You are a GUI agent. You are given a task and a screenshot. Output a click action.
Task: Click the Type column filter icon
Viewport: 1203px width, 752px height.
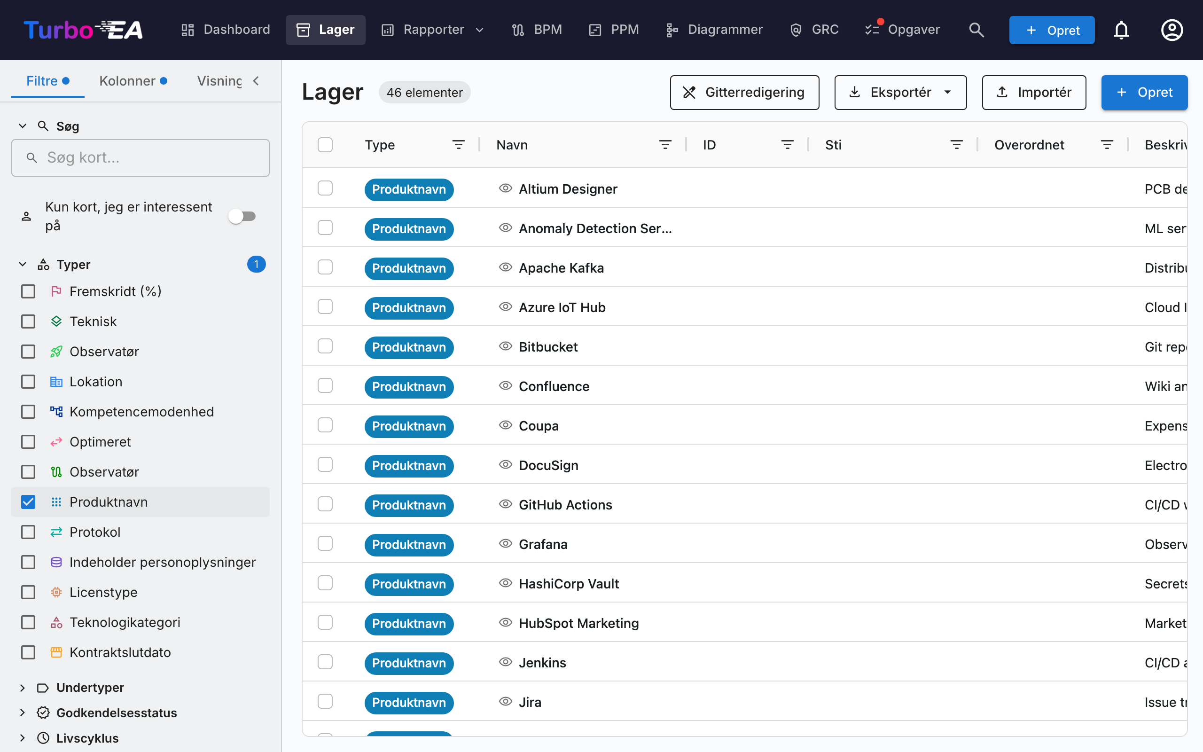[x=458, y=145]
